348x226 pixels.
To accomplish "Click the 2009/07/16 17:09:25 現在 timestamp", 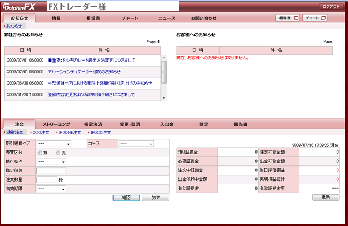I will tap(315, 145).
